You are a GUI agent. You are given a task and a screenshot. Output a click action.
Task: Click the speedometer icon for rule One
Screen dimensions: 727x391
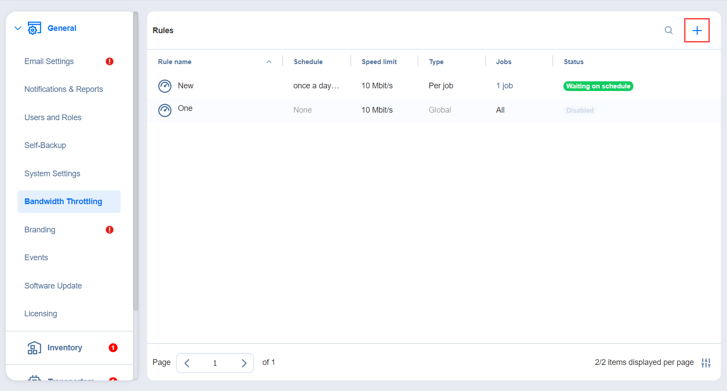(165, 110)
